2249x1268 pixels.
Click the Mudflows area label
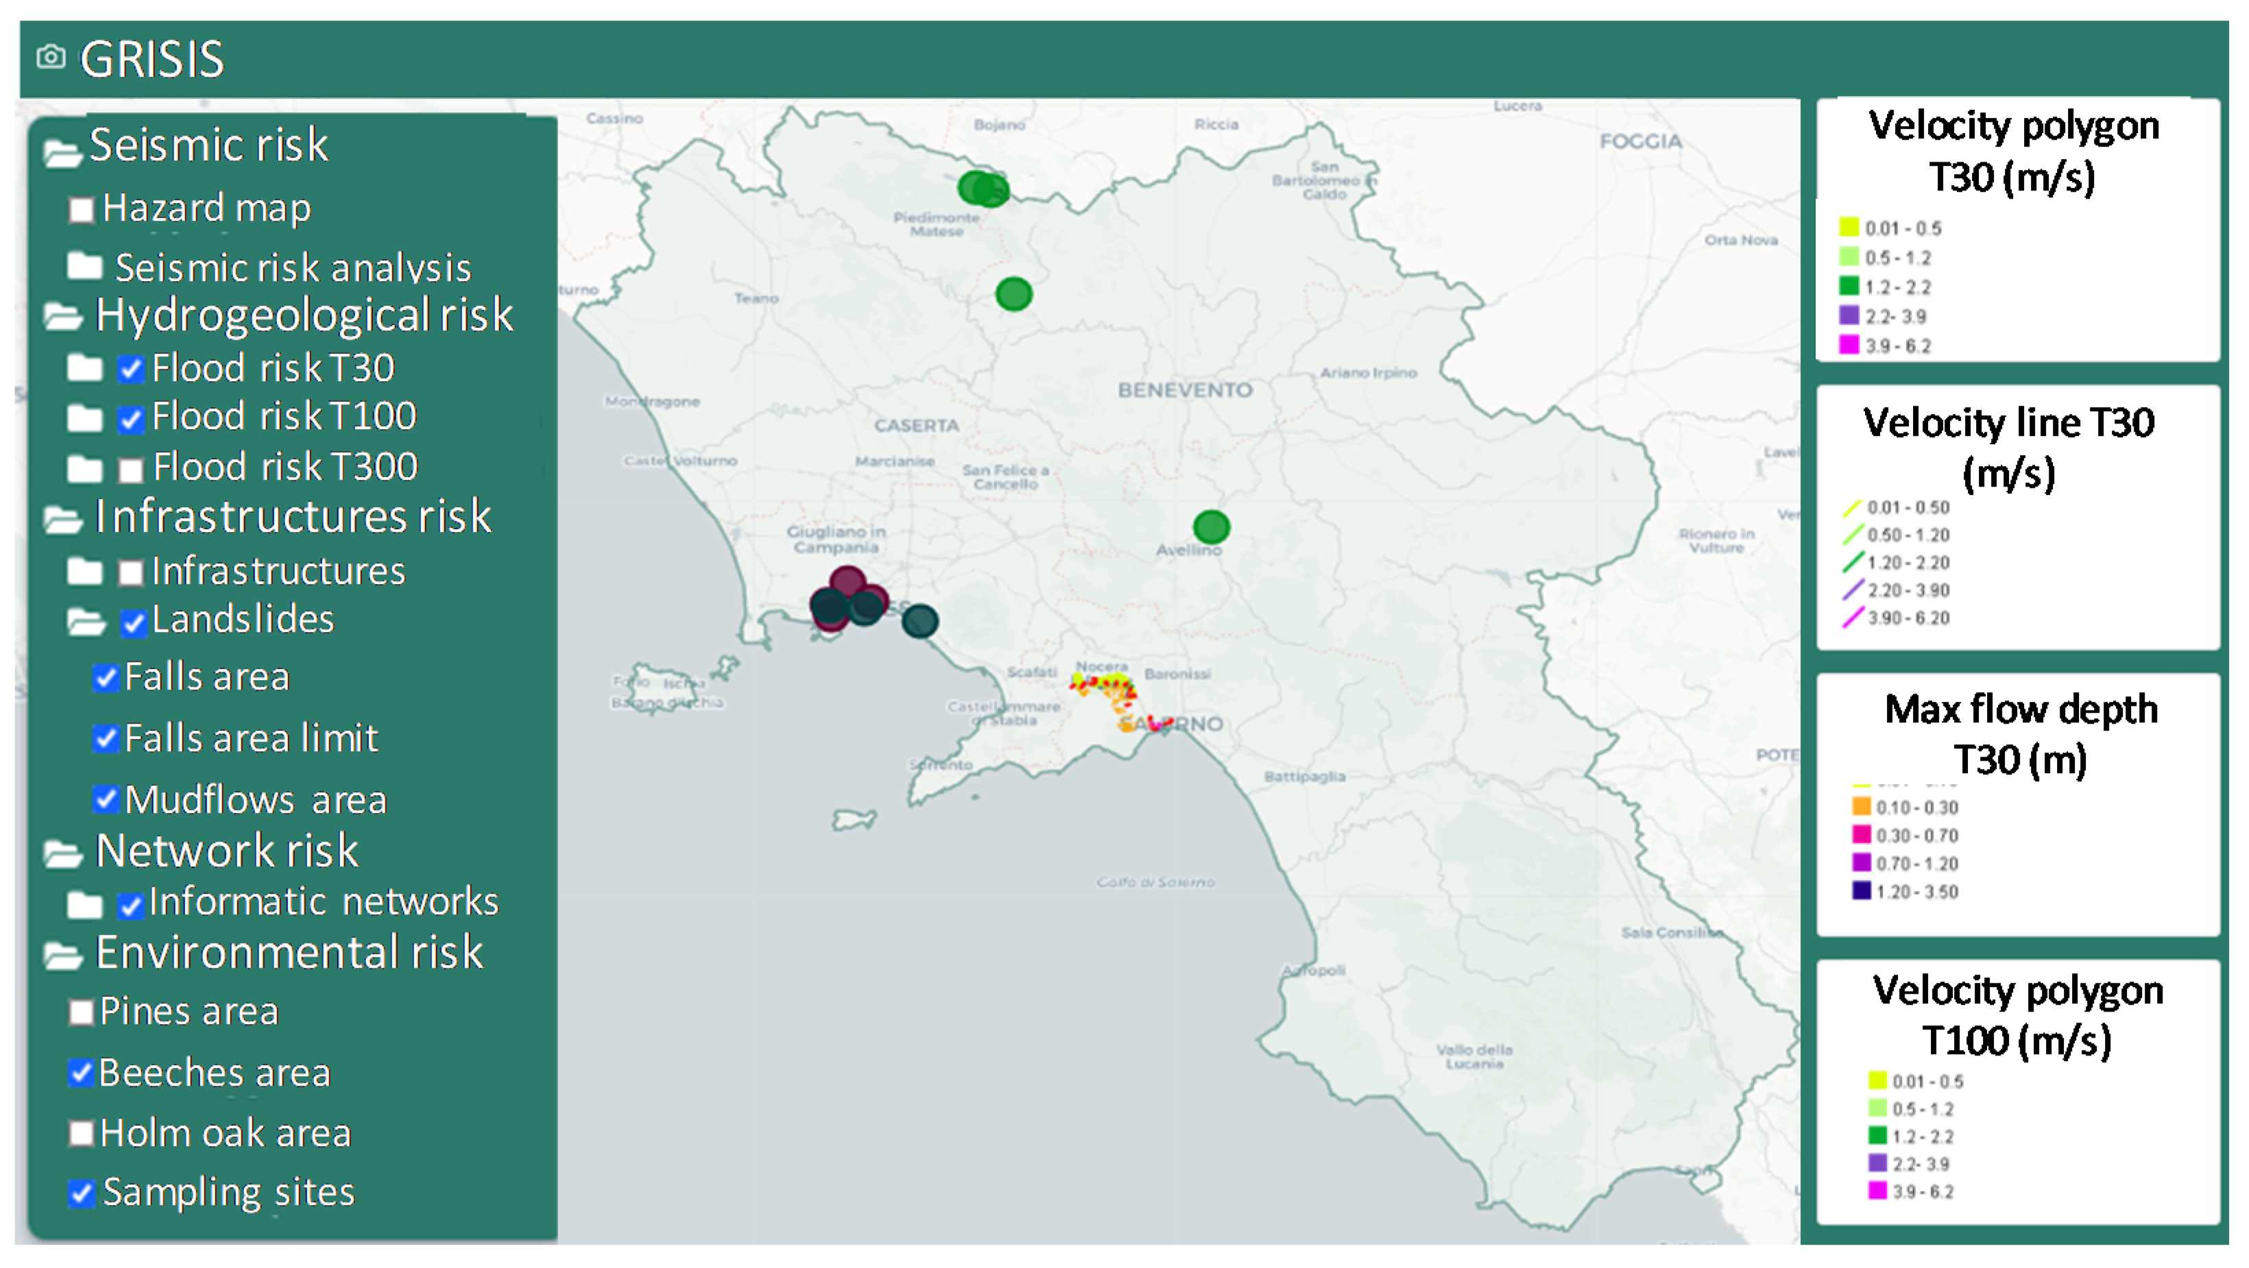coord(255,801)
